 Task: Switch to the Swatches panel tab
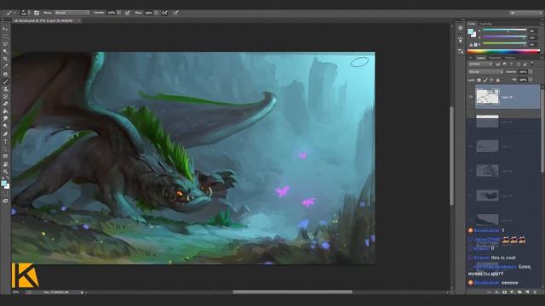point(485,24)
